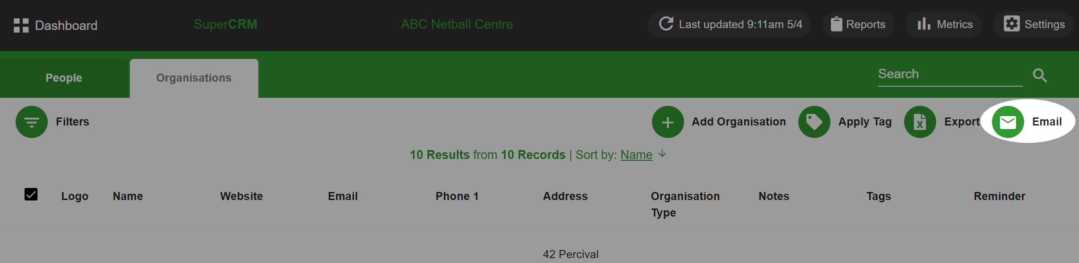The height and width of the screenshot is (263, 1079).
Task: Click the Organisation Type column header
Action: coord(685,205)
